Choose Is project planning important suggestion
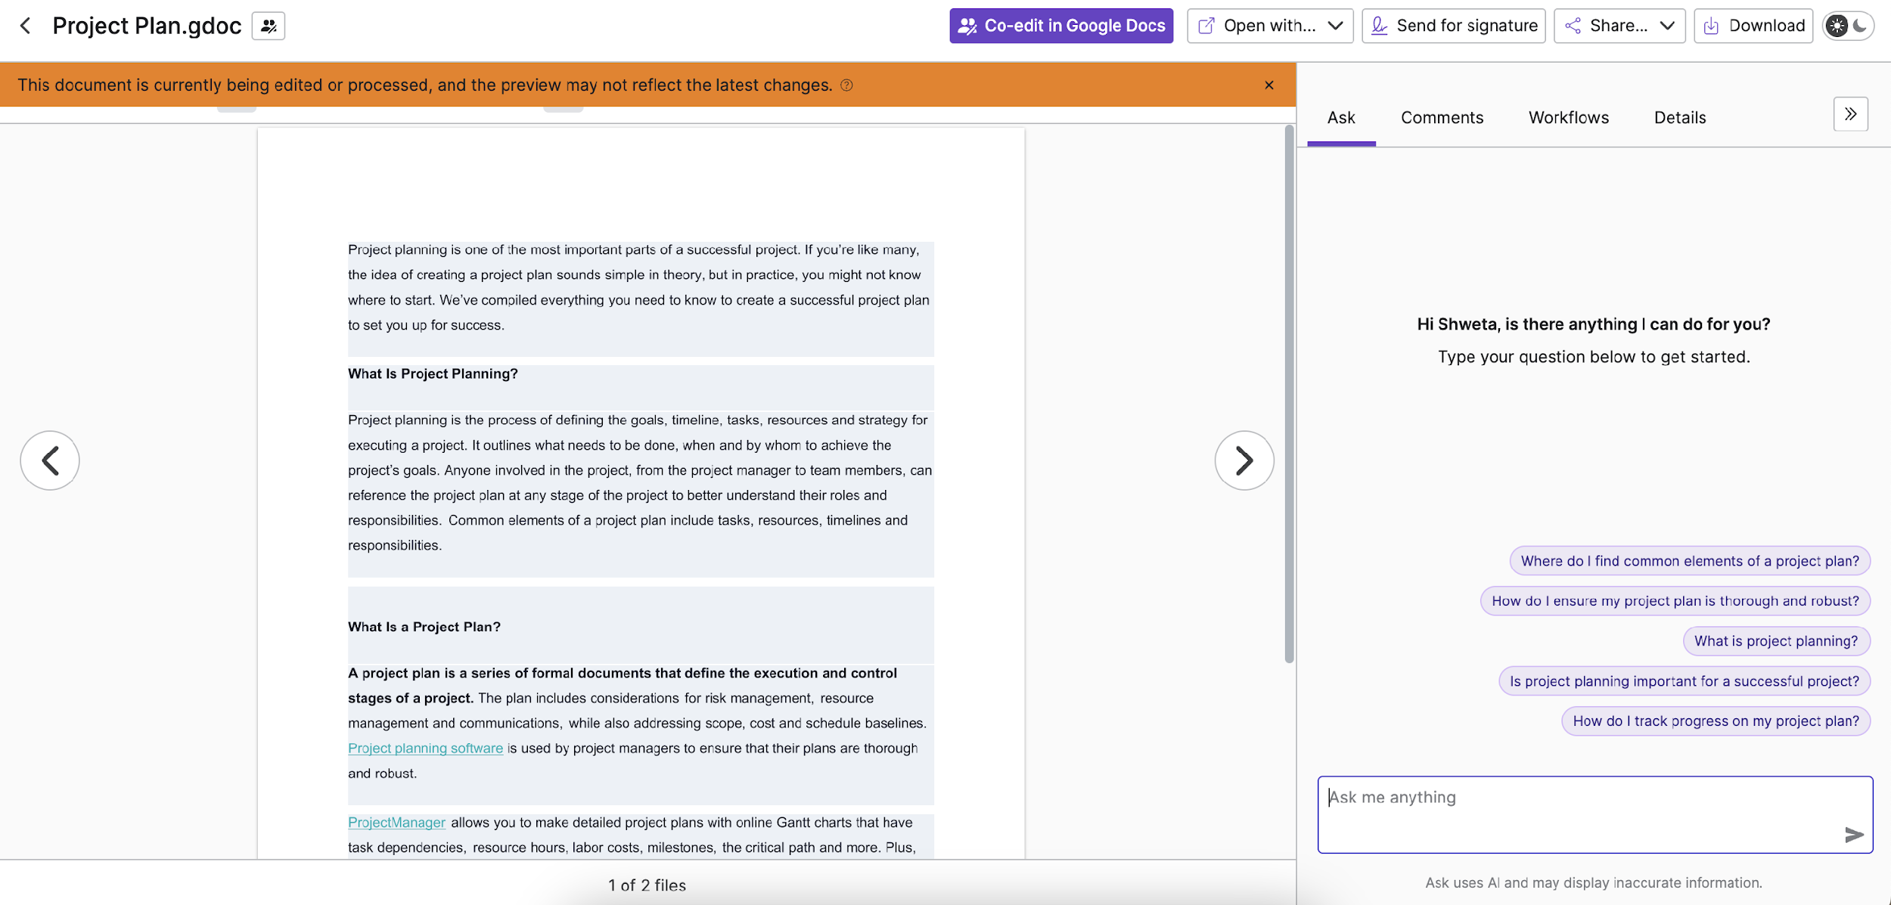This screenshot has width=1891, height=905. (1684, 681)
